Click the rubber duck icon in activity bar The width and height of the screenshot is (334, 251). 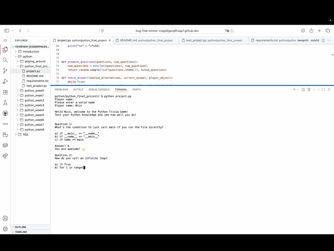point(5,134)
